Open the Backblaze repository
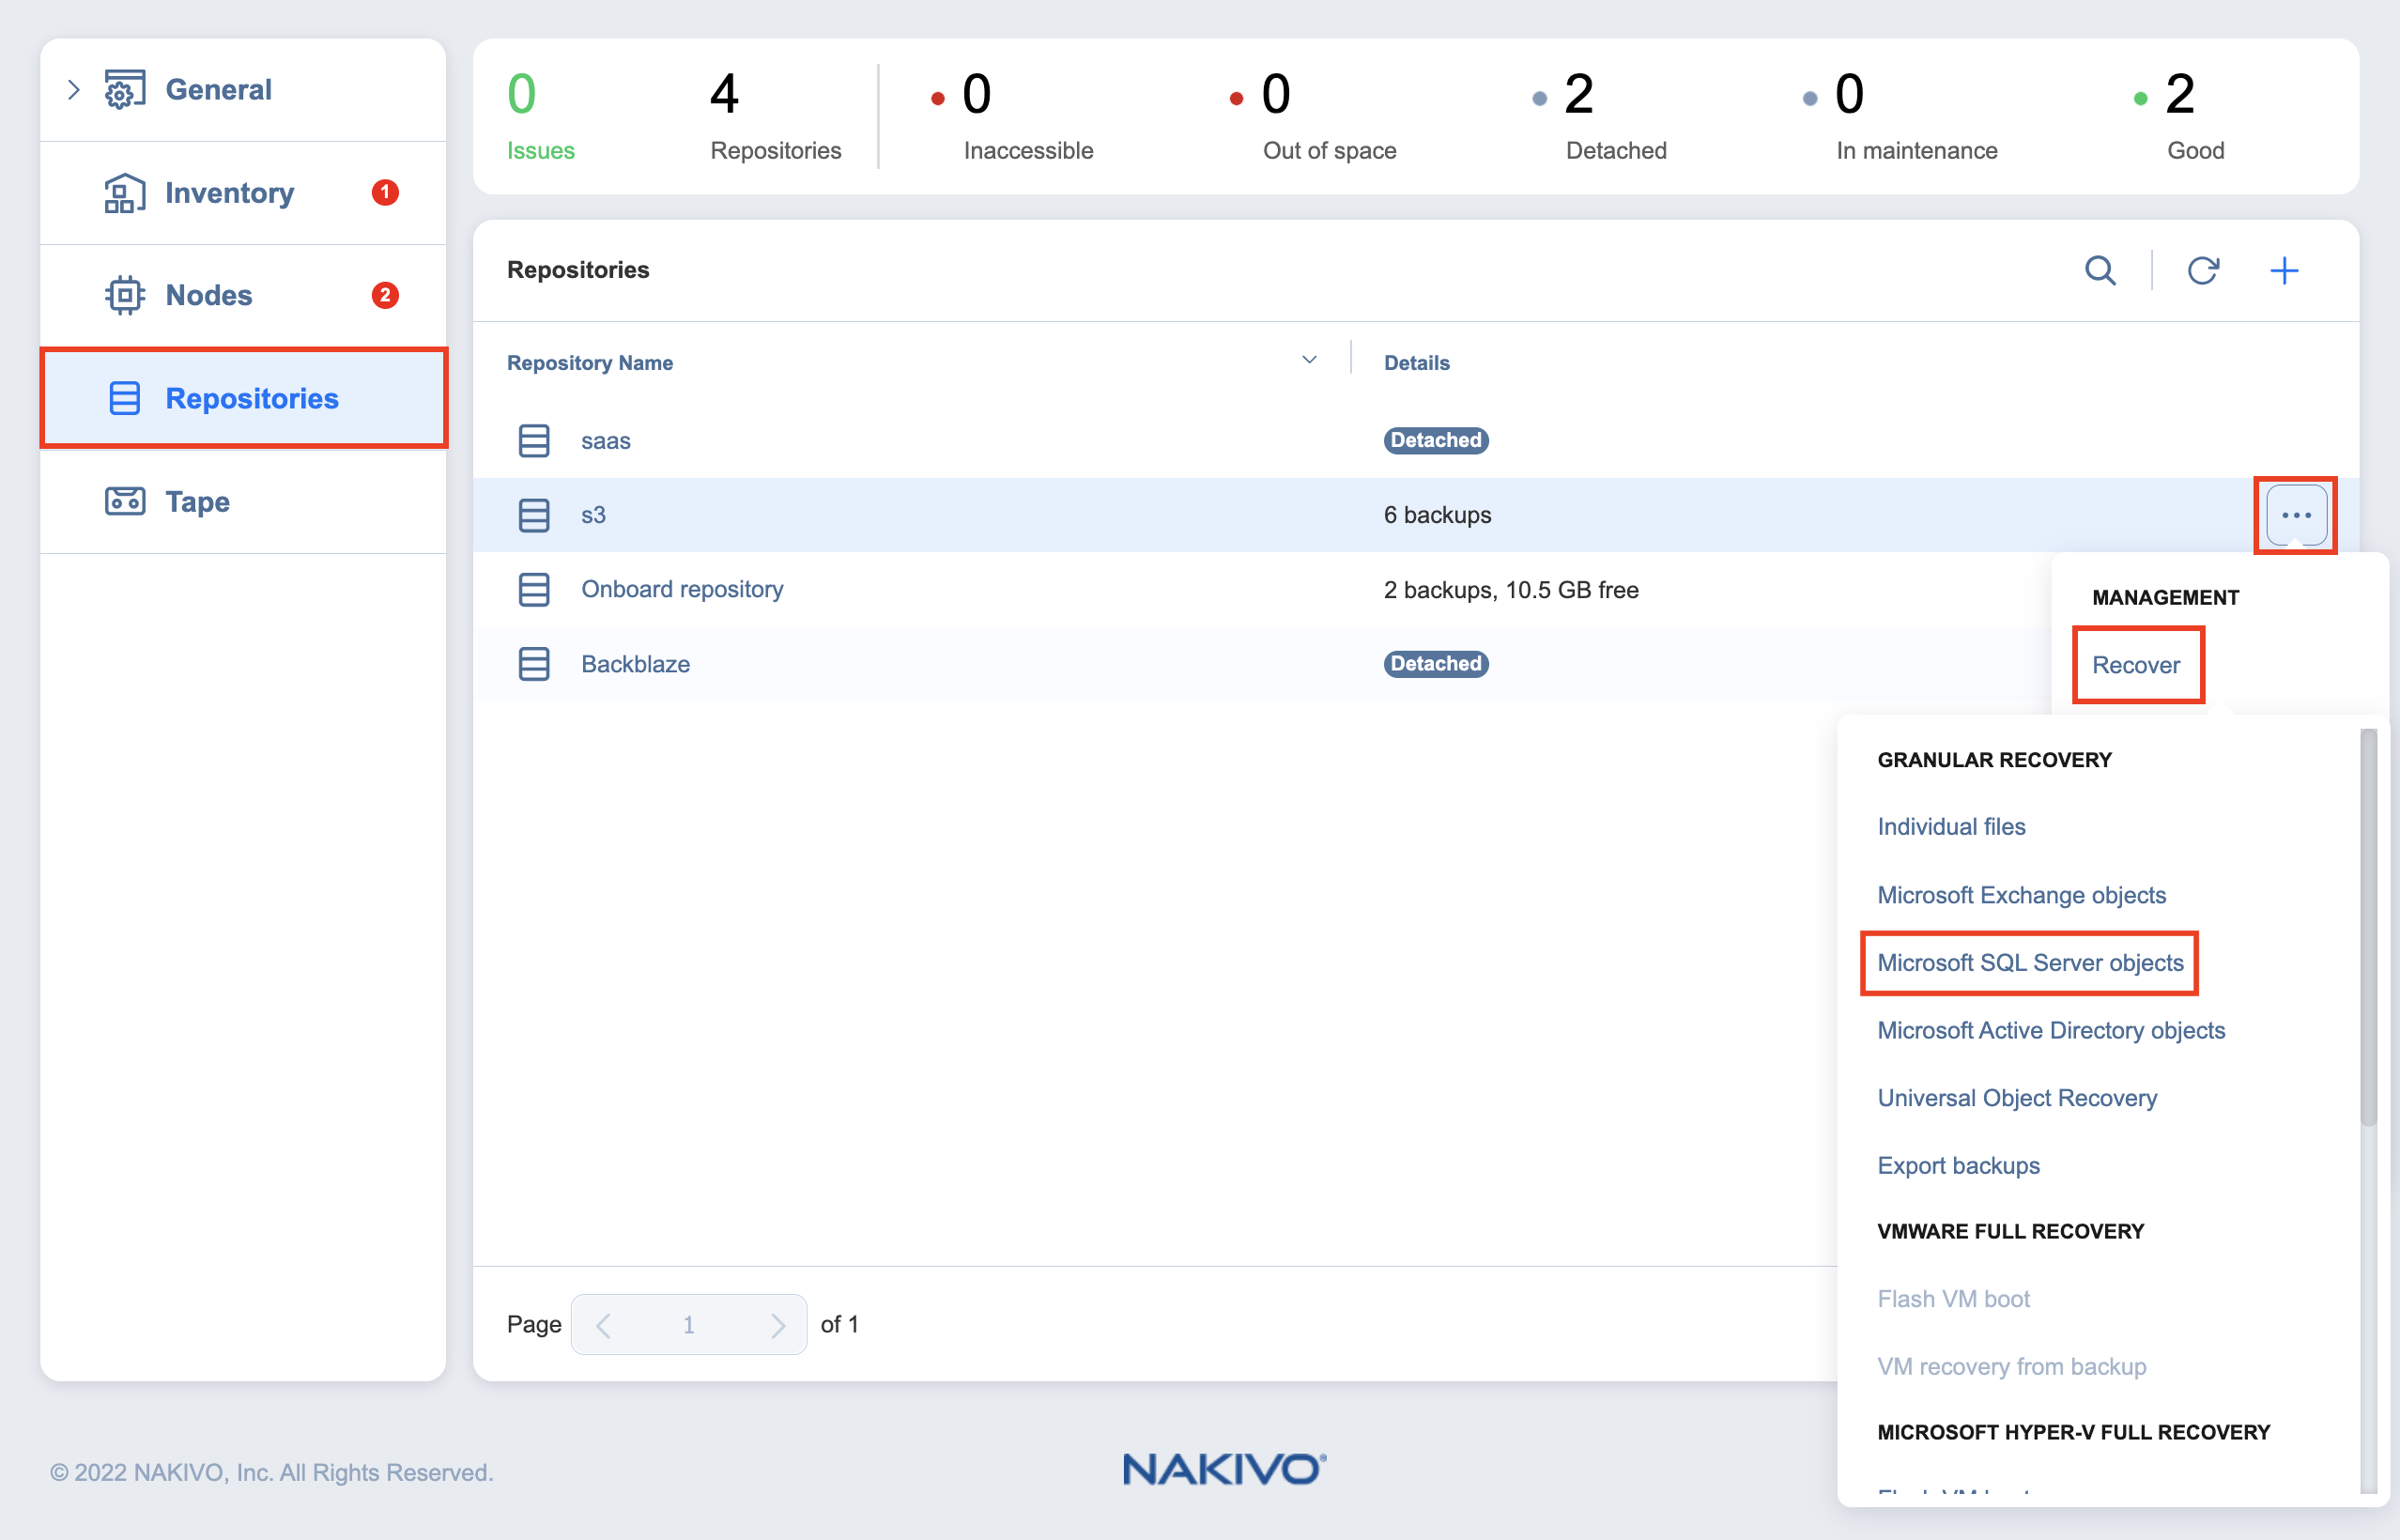The image size is (2400, 1540). pyautogui.click(x=635, y=664)
